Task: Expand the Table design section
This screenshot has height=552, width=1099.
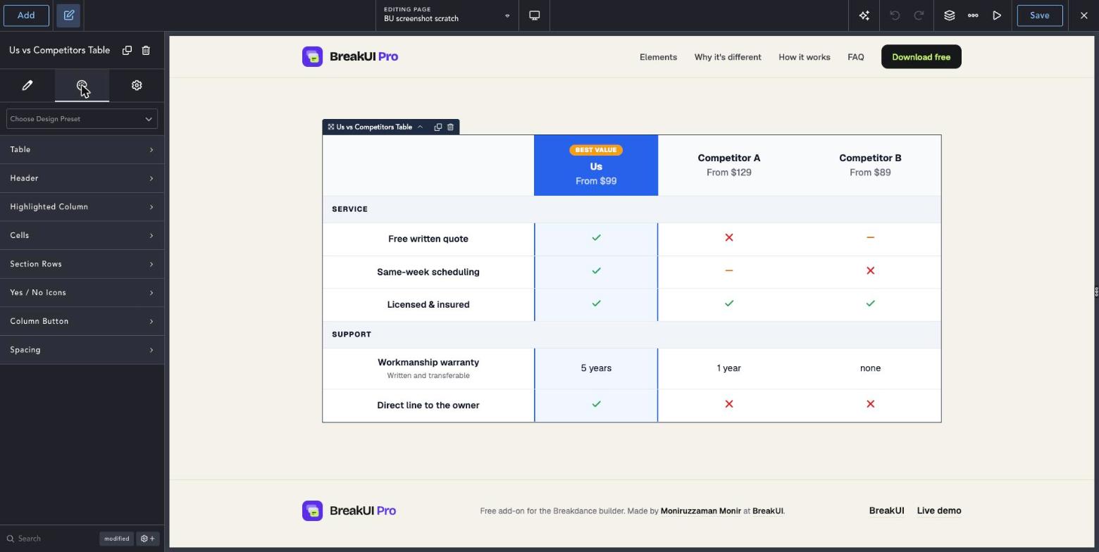Action: [x=82, y=150]
